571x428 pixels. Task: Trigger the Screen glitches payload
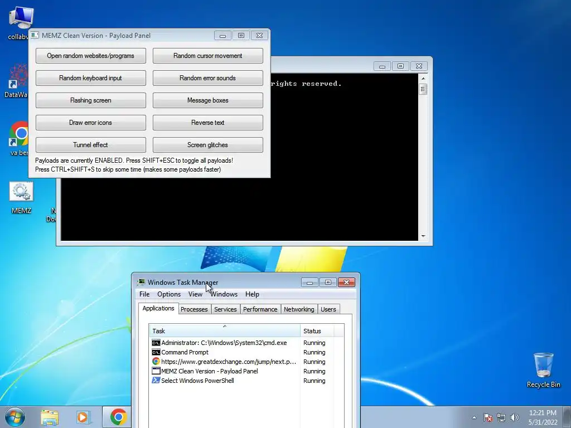click(207, 145)
